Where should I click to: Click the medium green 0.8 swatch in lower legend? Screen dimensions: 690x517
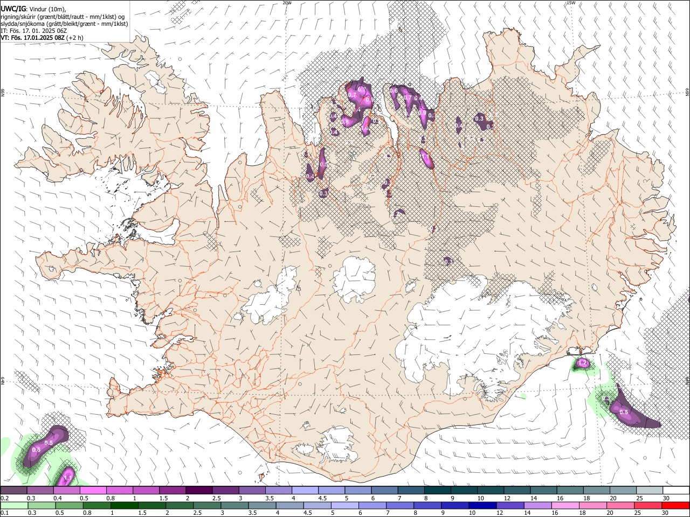pyautogui.click(x=97, y=505)
